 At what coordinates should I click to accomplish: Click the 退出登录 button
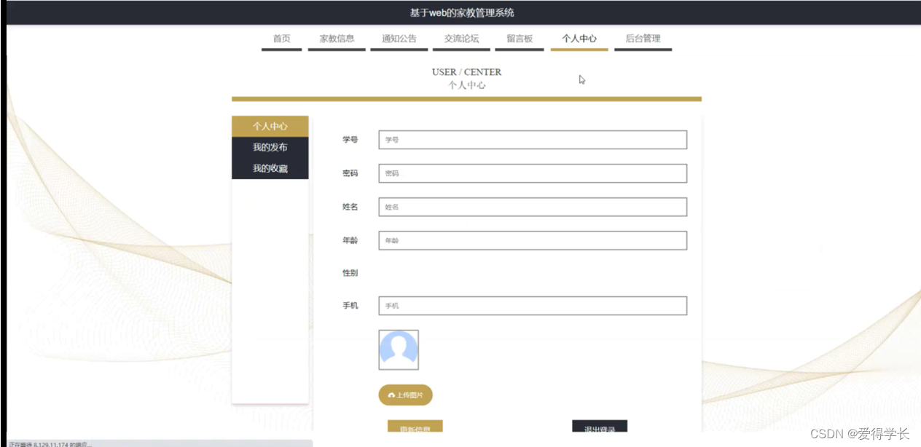600,427
